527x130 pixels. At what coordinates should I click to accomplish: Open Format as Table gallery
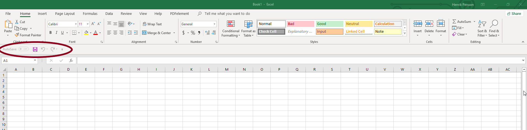(248, 29)
